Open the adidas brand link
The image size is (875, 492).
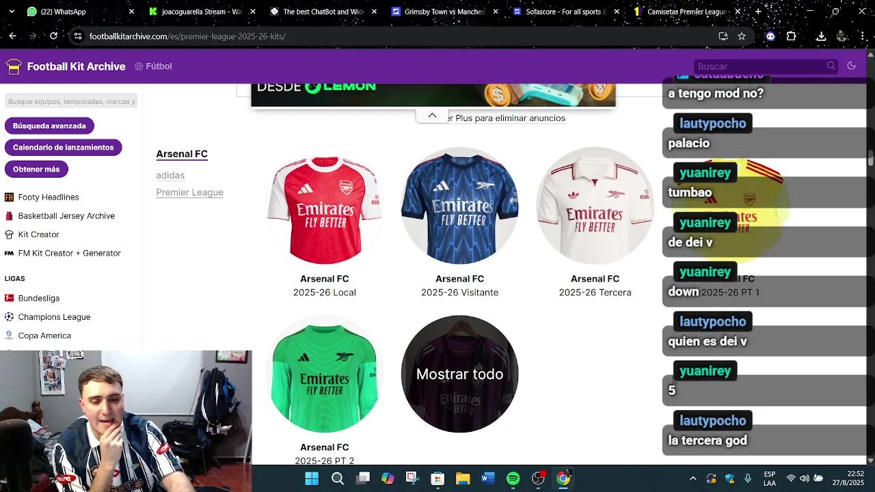tap(170, 176)
